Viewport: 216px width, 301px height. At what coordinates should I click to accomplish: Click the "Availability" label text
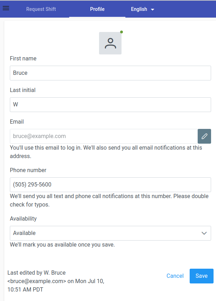click(x=23, y=219)
